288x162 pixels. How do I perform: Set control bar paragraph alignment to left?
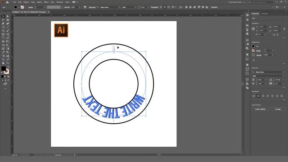point(161,7)
